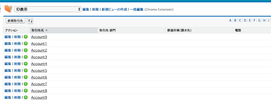Image resolution: width=271 pixels, height=100 pixels.
Task: Click the 新規取引先 button
Action: [15, 21]
